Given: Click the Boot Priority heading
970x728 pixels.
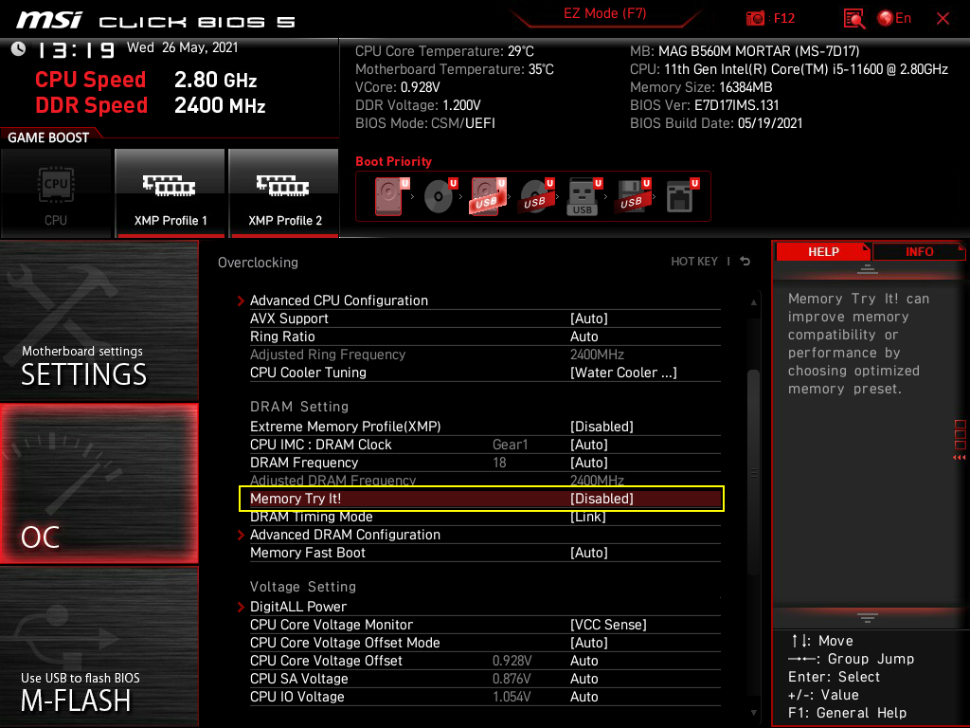Looking at the screenshot, I should 393,161.
